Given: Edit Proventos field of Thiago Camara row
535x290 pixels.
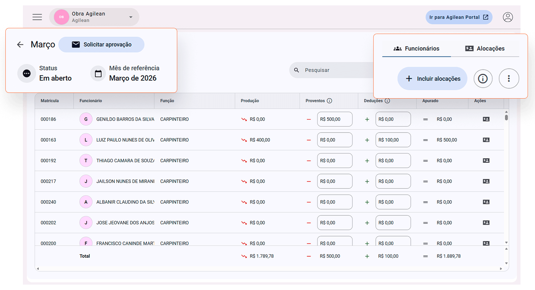Looking at the screenshot, I should click(335, 160).
